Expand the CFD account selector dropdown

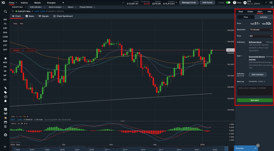pos(266,2)
